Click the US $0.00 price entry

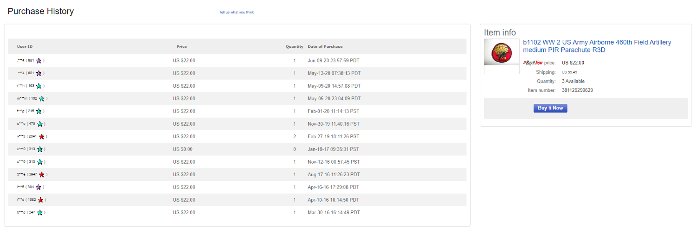[x=182, y=149]
